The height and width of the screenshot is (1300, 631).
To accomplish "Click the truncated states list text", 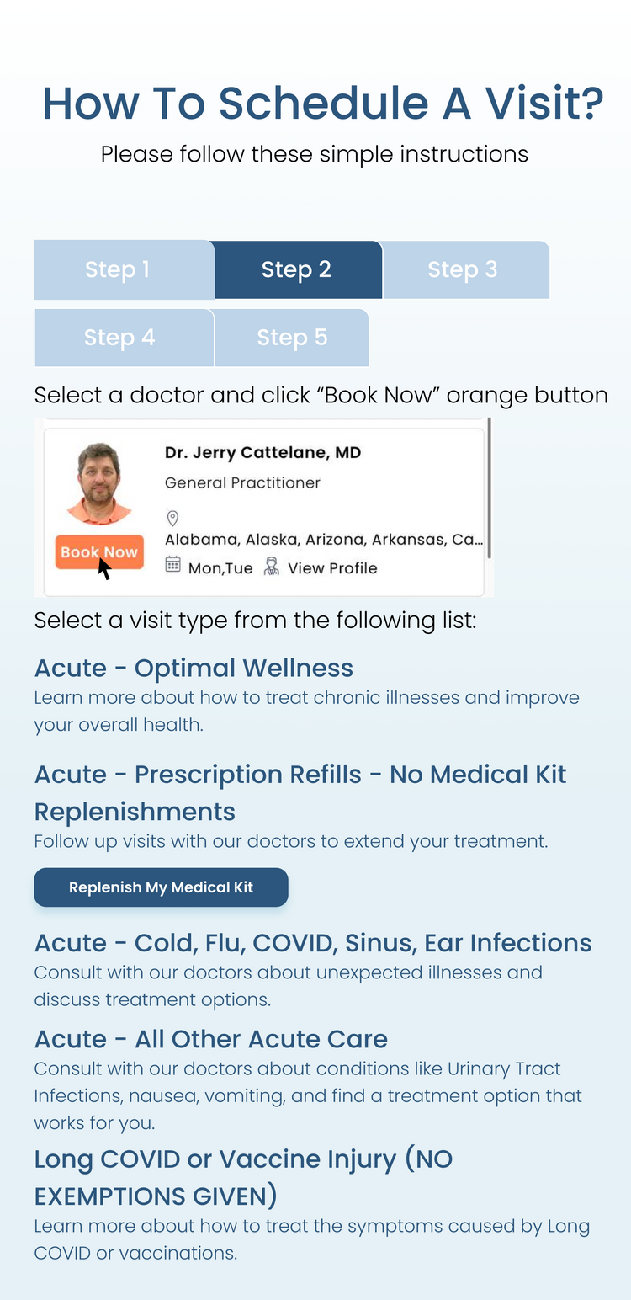I will pos(324,540).
